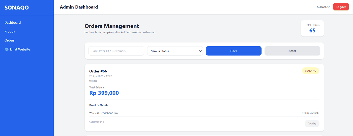353x136 pixels.
Task: Archive Order #66
Action: pos(312,123)
